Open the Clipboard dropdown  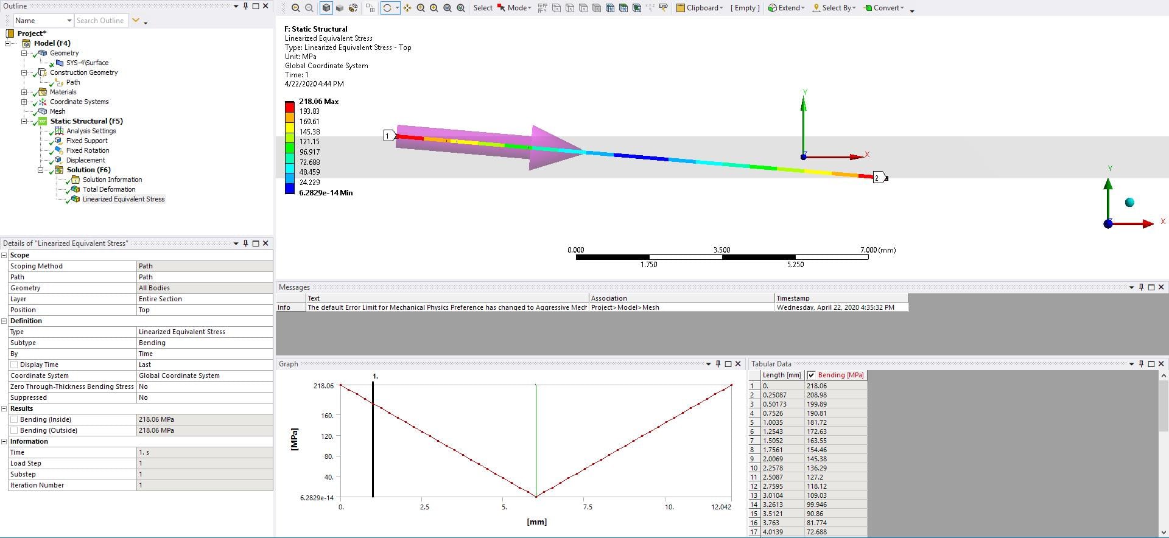[x=700, y=8]
